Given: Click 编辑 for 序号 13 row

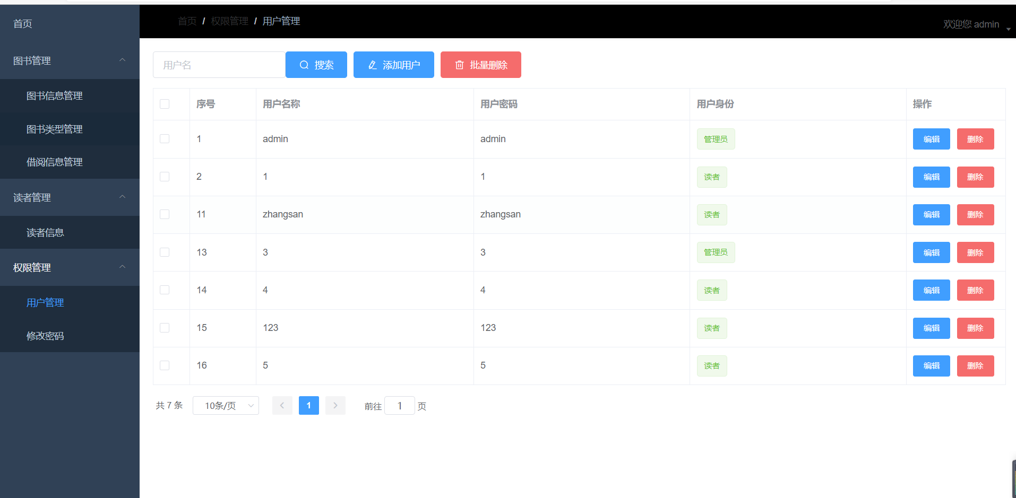Looking at the screenshot, I should coord(932,252).
